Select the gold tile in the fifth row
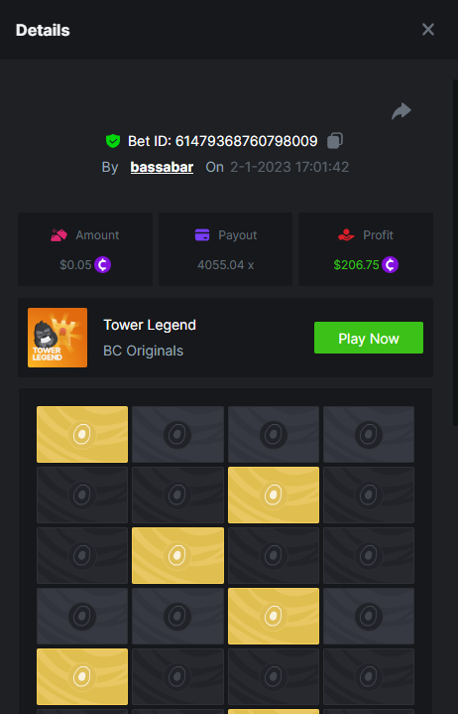This screenshot has height=714, width=458. (x=82, y=676)
